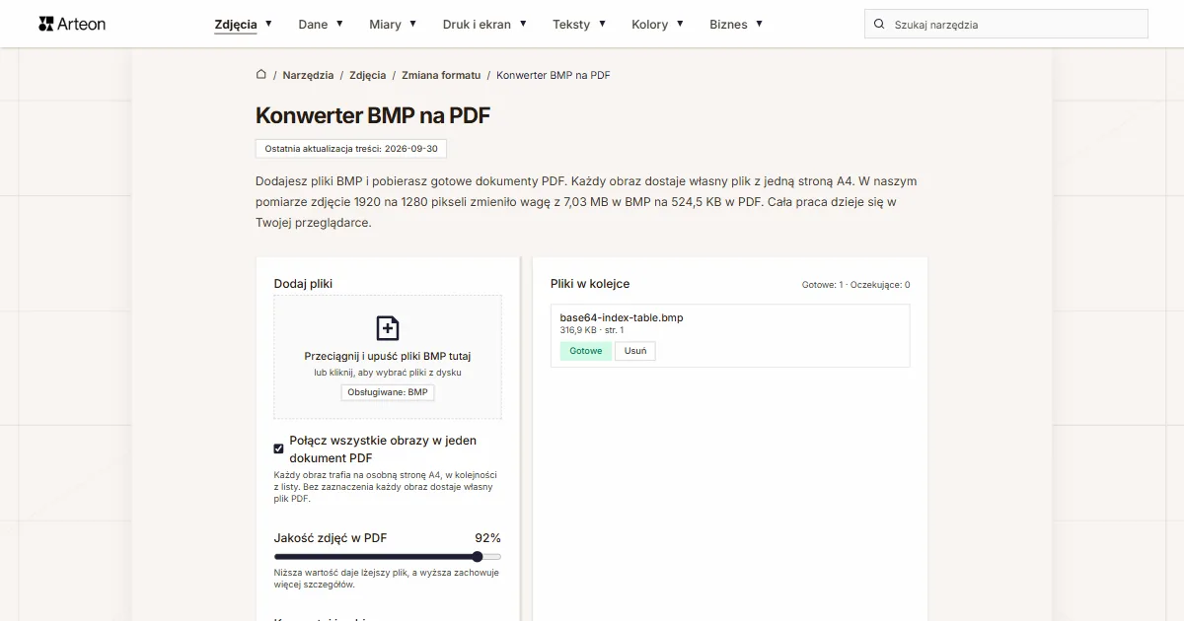Click the Gotowe: 1 · Oczekujące: 0 status
The width and height of the screenshot is (1184, 621).
855,285
